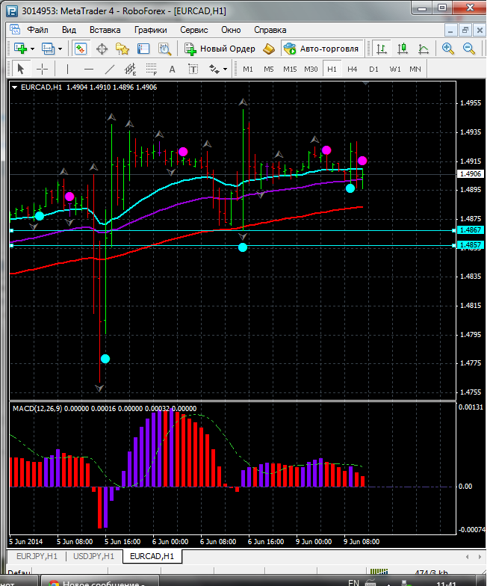Pick the vertical line drawing tool
Screen dimensions: 493x586
[67, 69]
